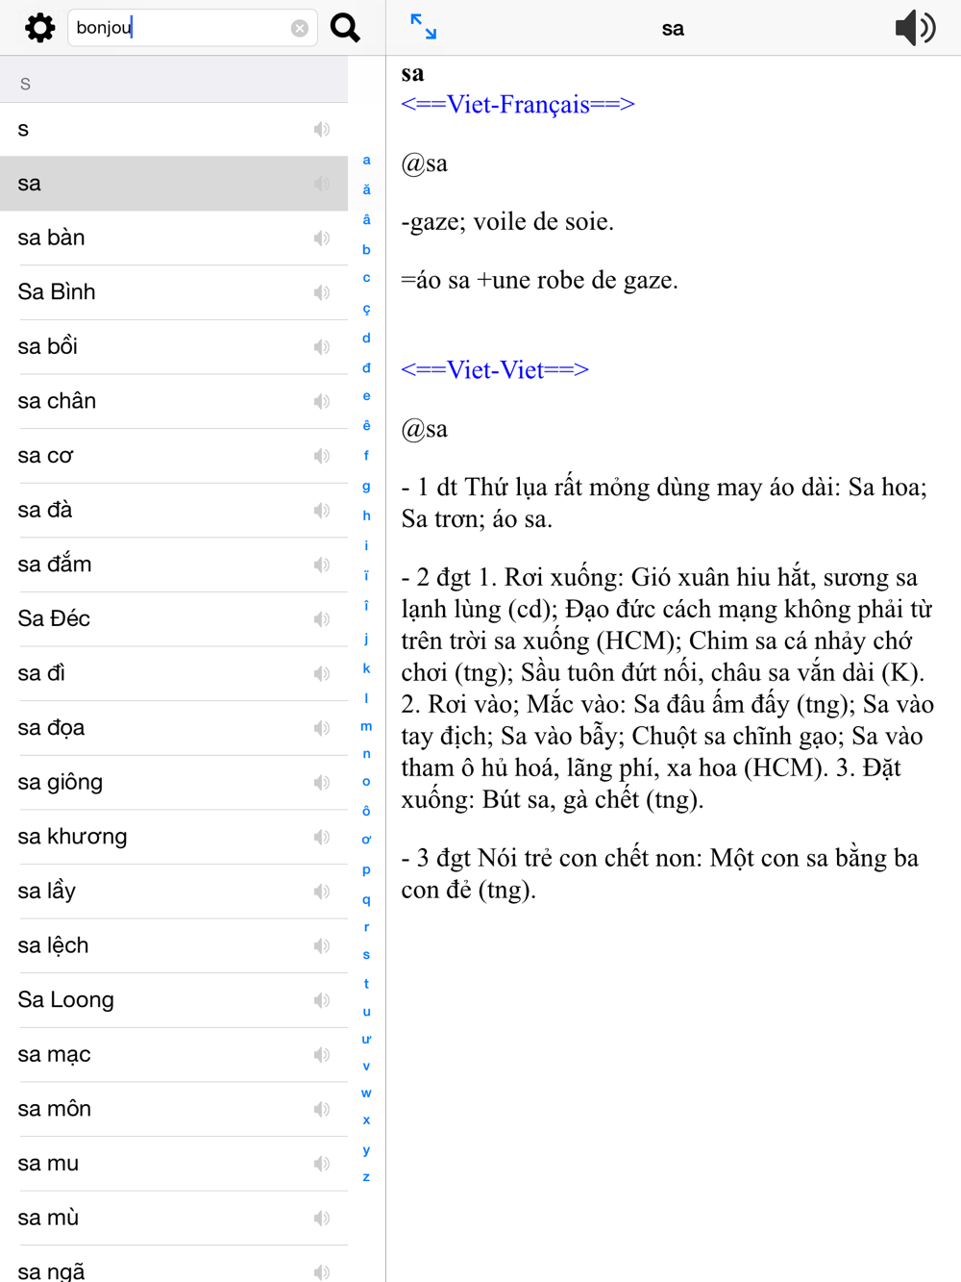Open the entry 'sa mạc'
The width and height of the screenshot is (961, 1282).
click(174, 1055)
